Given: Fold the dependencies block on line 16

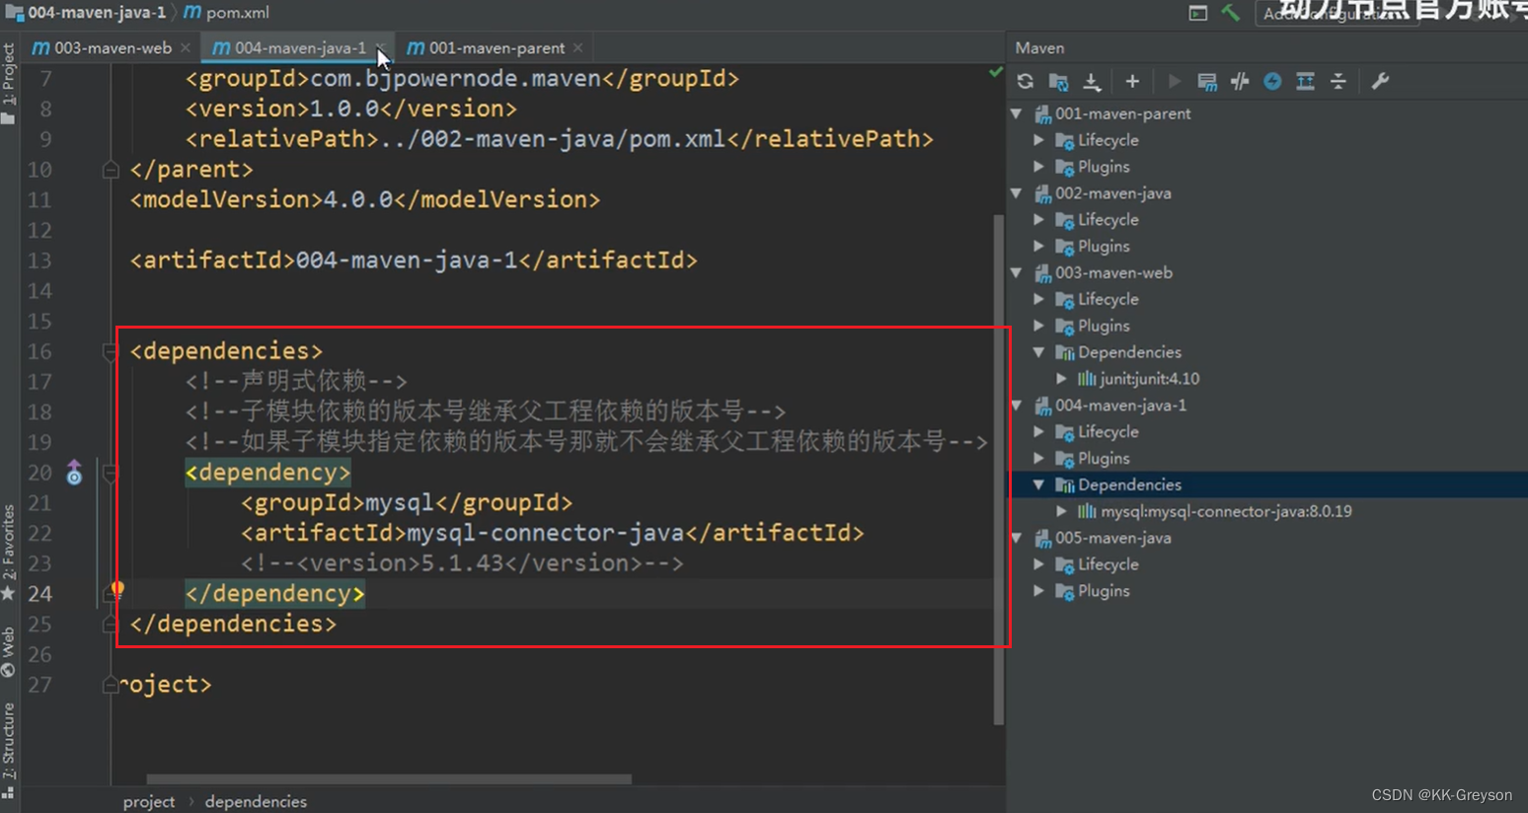Looking at the screenshot, I should (x=111, y=351).
